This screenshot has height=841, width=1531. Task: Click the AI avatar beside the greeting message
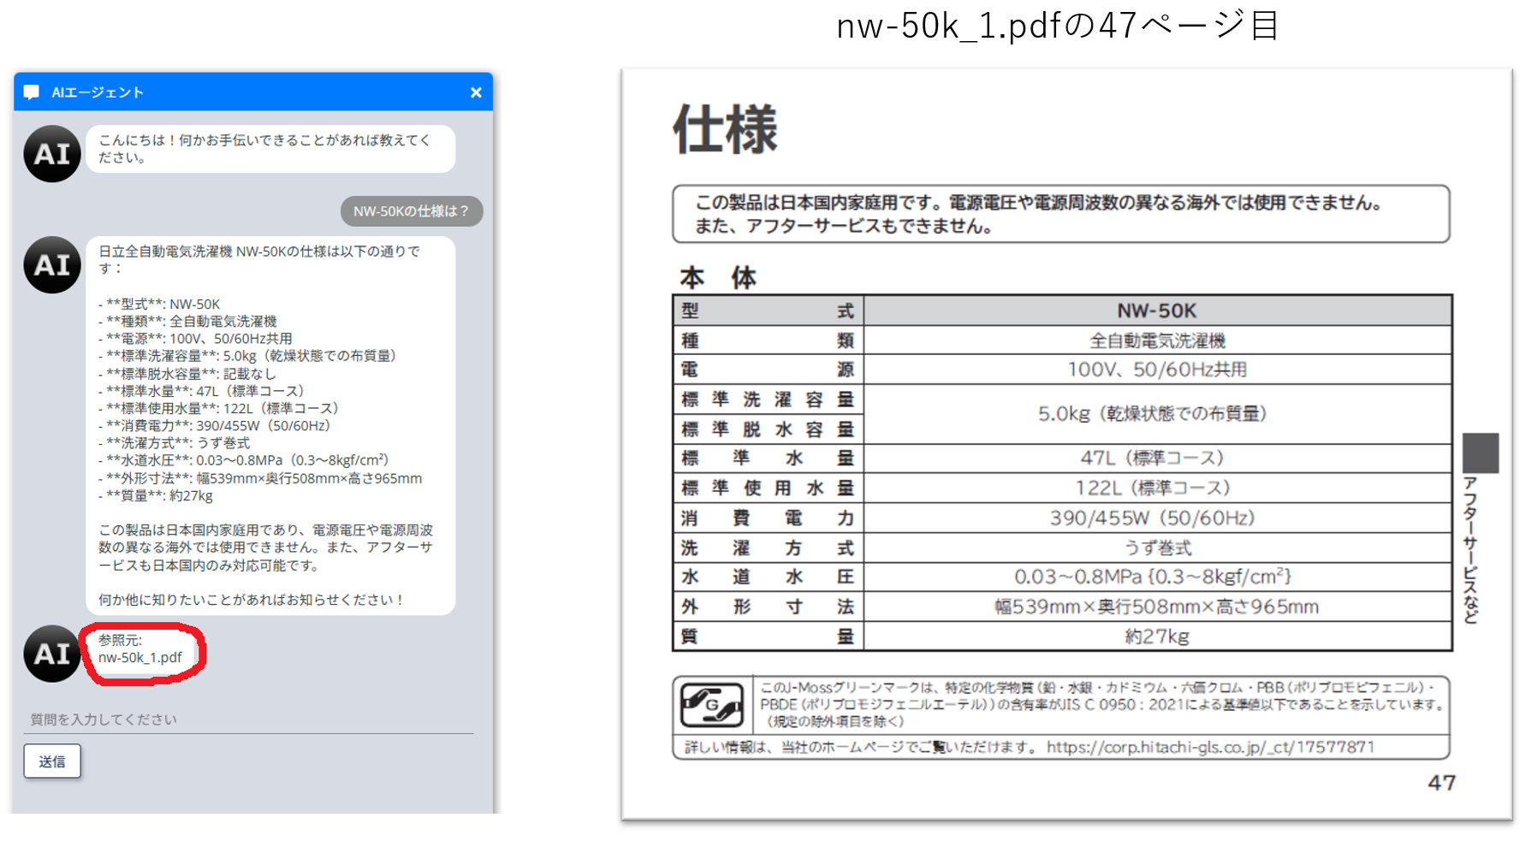(x=52, y=154)
